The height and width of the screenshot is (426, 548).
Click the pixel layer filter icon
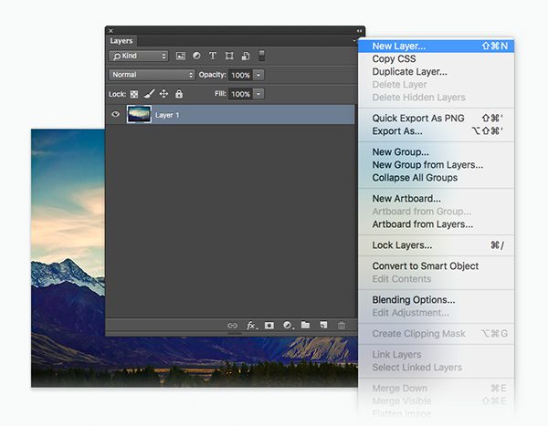pyautogui.click(x=181, y=57)
